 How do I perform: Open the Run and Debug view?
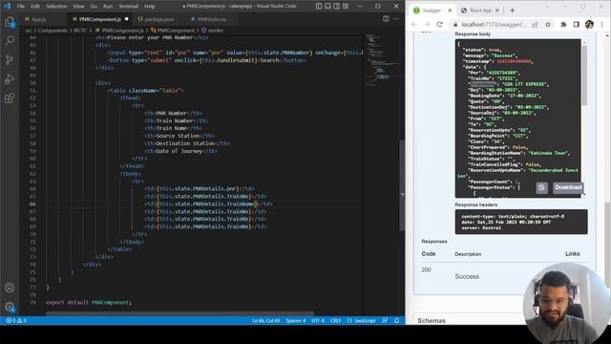10,78
